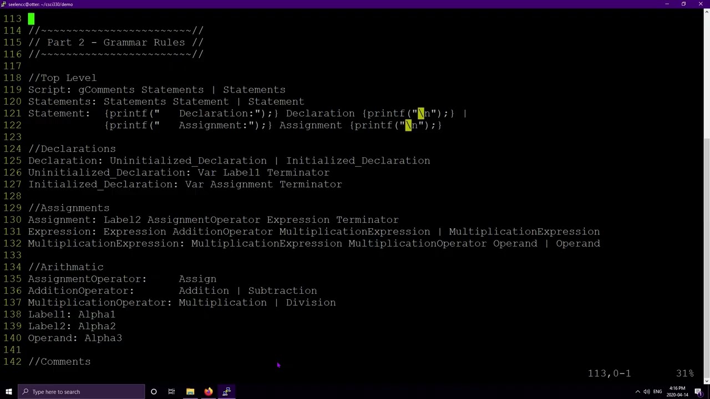This screenshot has width=710, height=399.
Task: Click the Windows Start button
Action: pyautogui.click(x=8, y=392)
